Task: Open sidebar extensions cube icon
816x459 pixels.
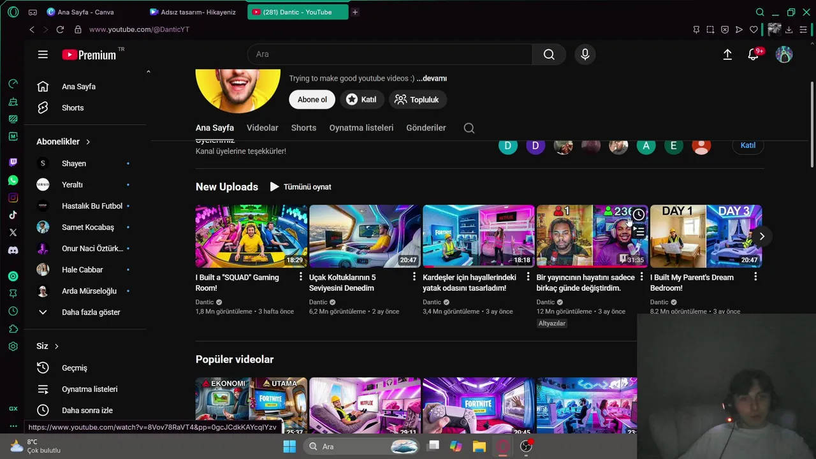Action: pyautogui.click(x=13, y=329)
